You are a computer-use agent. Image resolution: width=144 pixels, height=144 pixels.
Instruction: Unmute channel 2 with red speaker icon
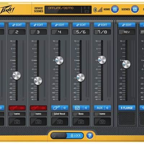(22, 108)
